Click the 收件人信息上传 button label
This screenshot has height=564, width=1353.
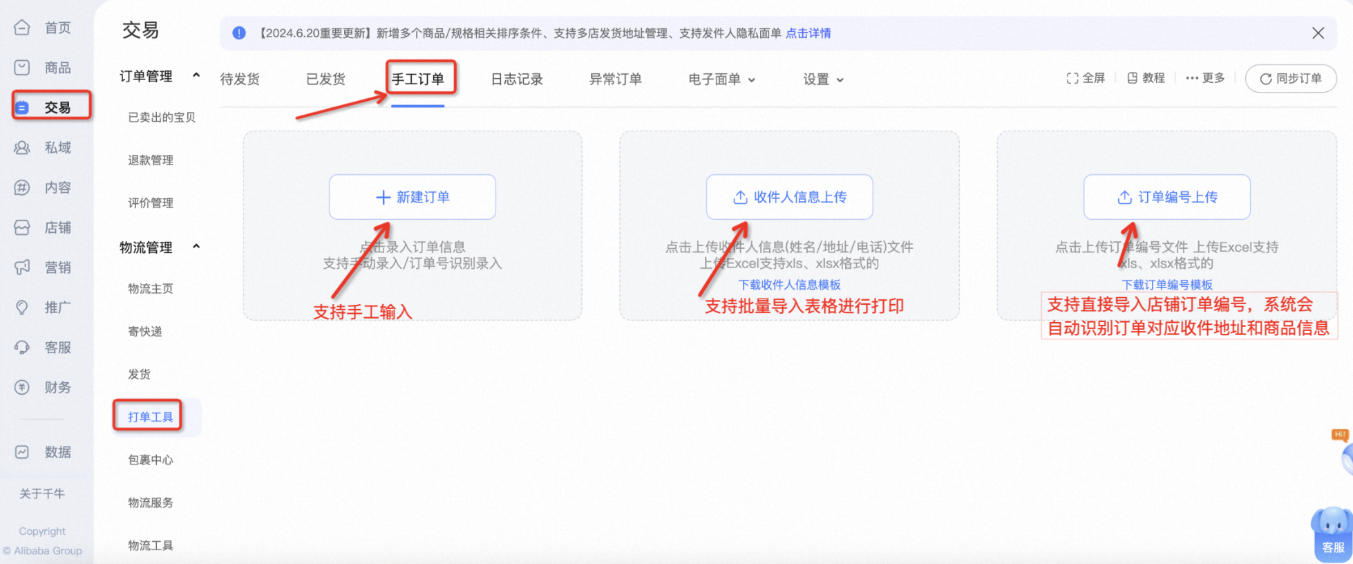(x=800, y=198)
